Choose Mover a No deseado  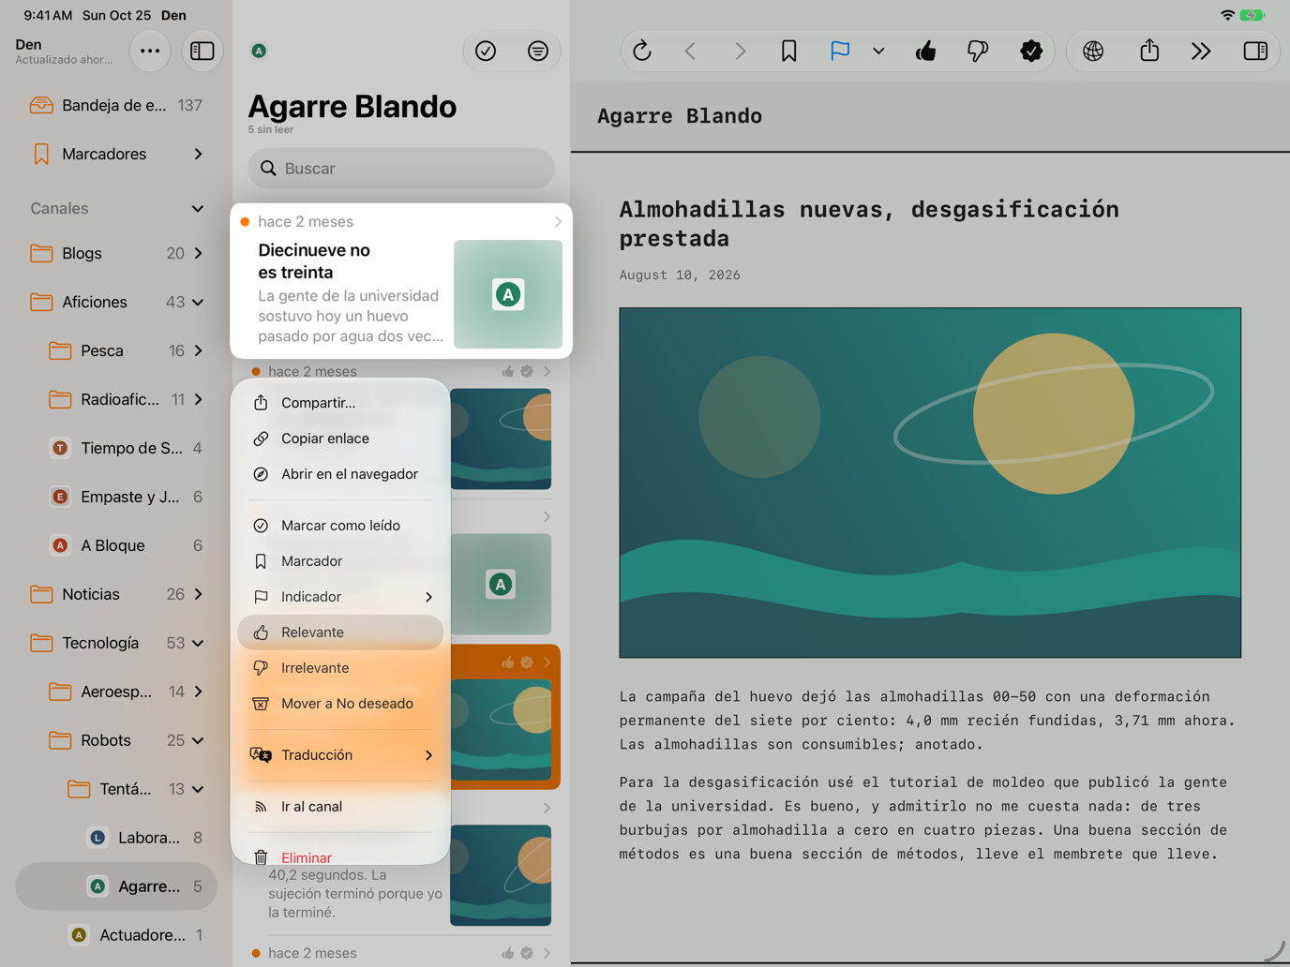coord(340,704)
